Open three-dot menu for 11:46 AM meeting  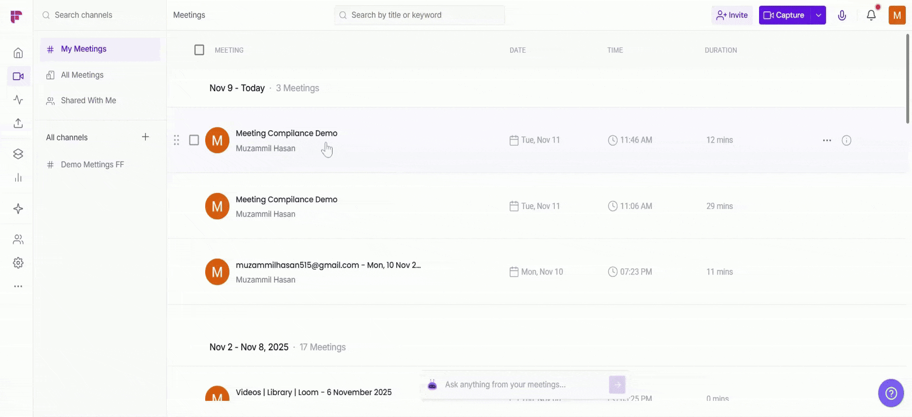(x=827, y=140)
